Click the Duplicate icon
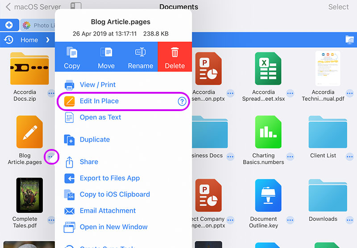Viewport: 357px width, 248px height. pyautogui.click(x=69, y=140)
